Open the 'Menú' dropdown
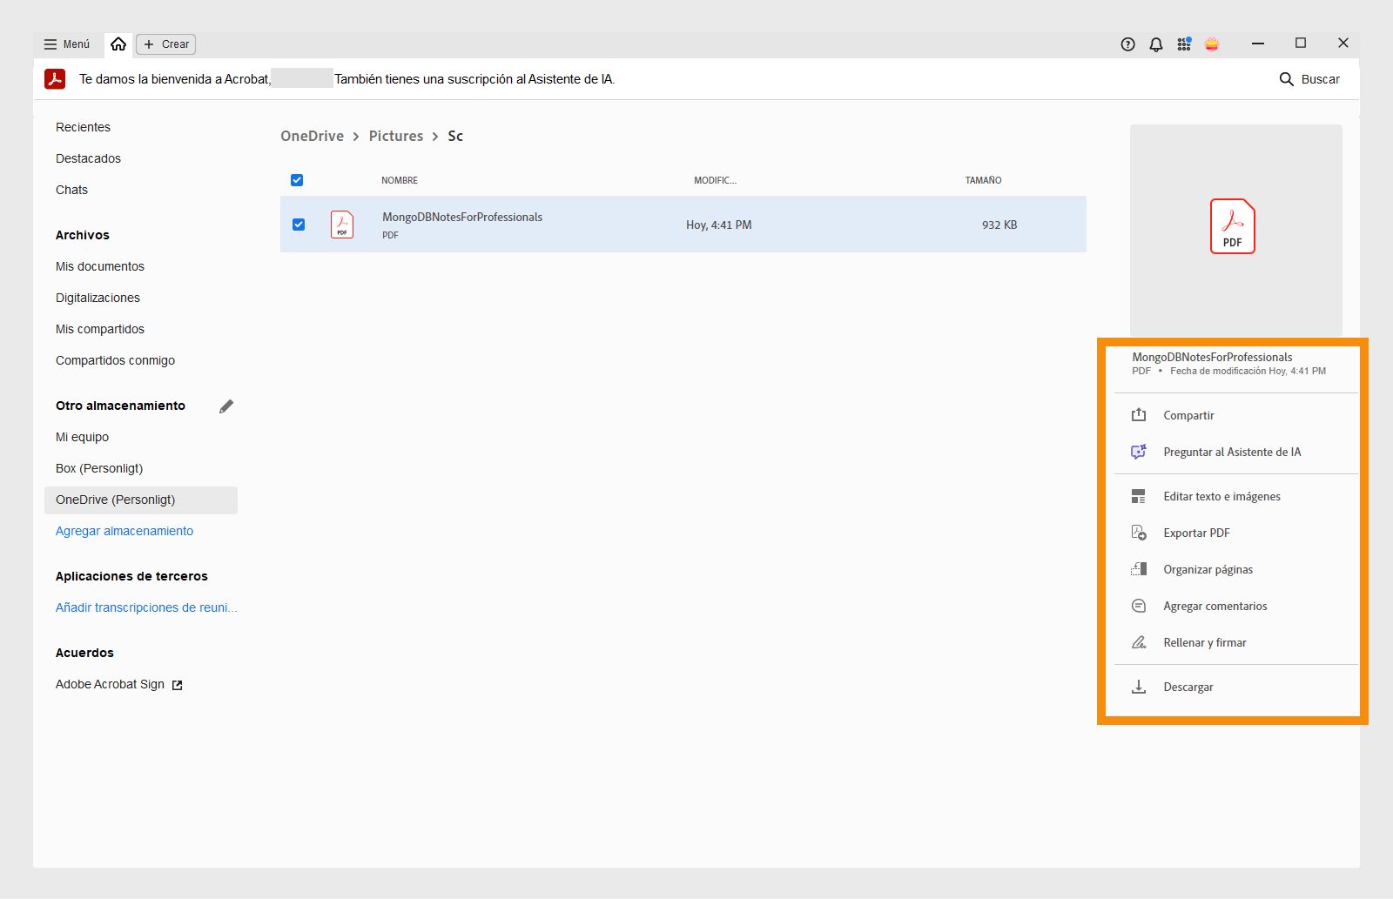The width and height of the screenshot is (1393, 899). pos(65,44)
